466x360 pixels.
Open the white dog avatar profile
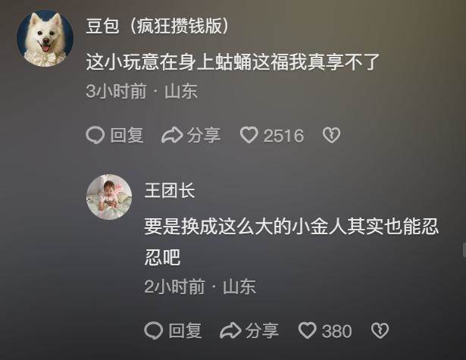coord(45,38)
